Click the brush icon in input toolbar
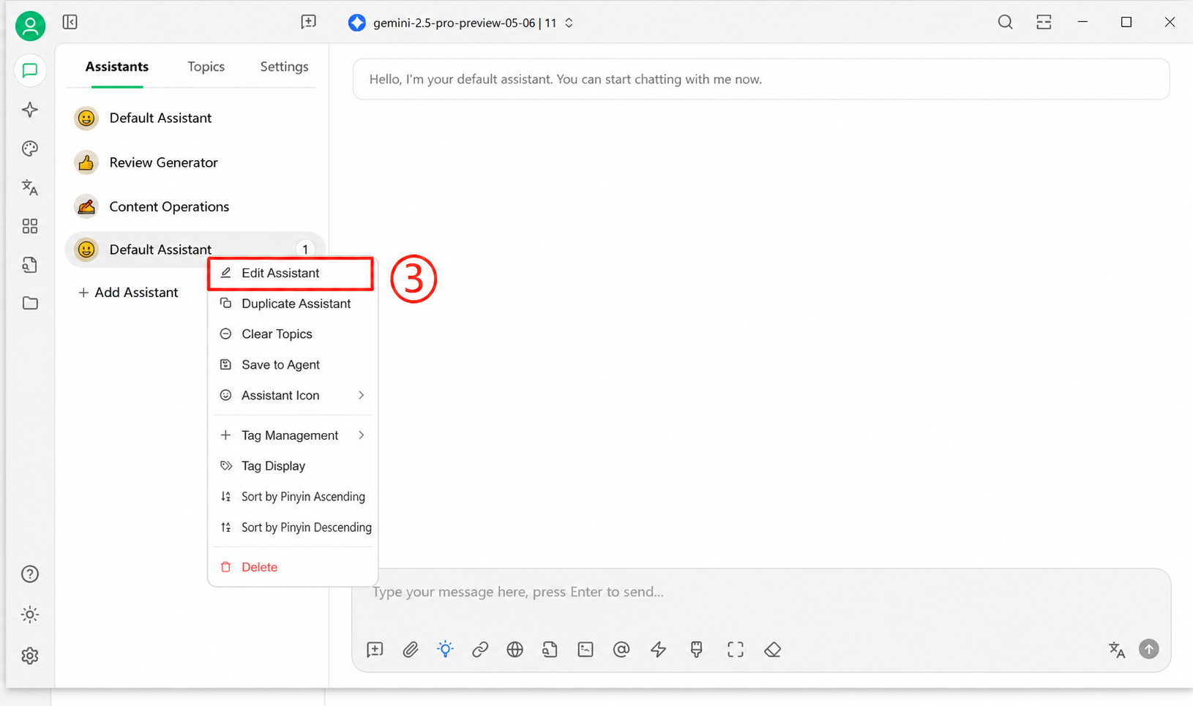The width and height of the screenshot is (1193, 706). [696, 650]
